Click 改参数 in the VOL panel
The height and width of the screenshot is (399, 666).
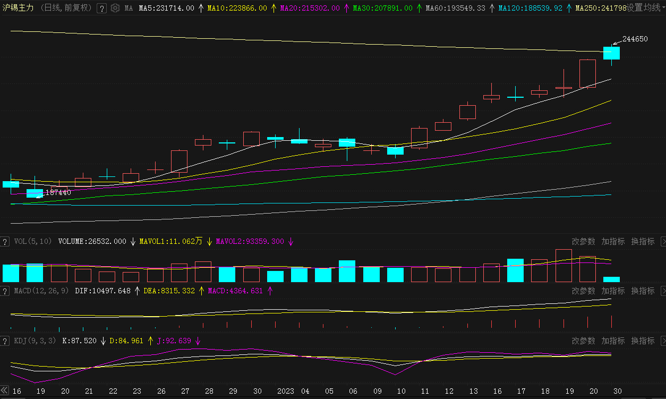pos(583,241)
